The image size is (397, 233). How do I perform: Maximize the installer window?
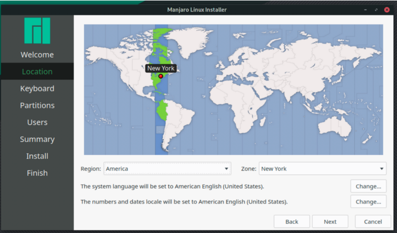click(x=376, y=10)
